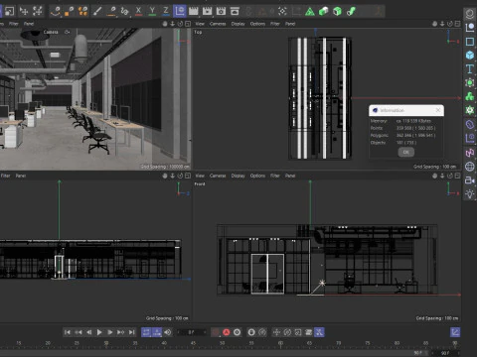
Task: Step back one frame
Action: pyautogui.click(x=88, y=332)
